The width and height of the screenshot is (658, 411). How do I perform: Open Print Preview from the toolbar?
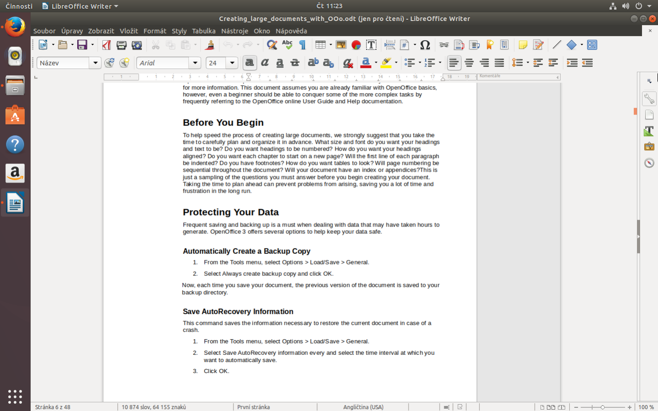137,45
